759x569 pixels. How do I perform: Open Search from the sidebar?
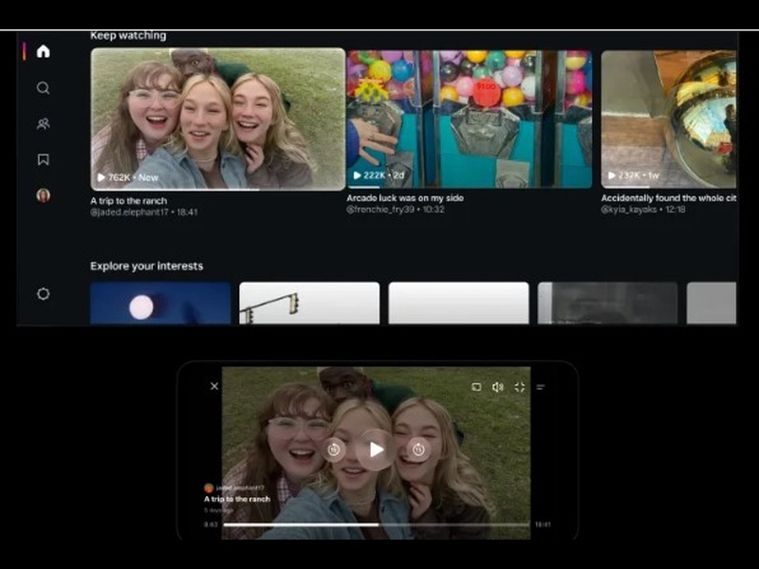(43, 88)
